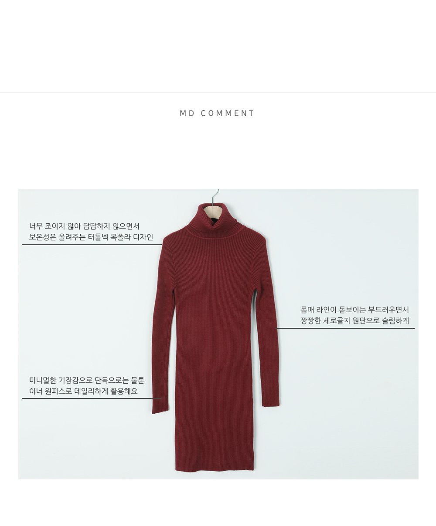Click the text line '미니멀한 기장감으로 단독으로는 물론'

pos(87,381)
